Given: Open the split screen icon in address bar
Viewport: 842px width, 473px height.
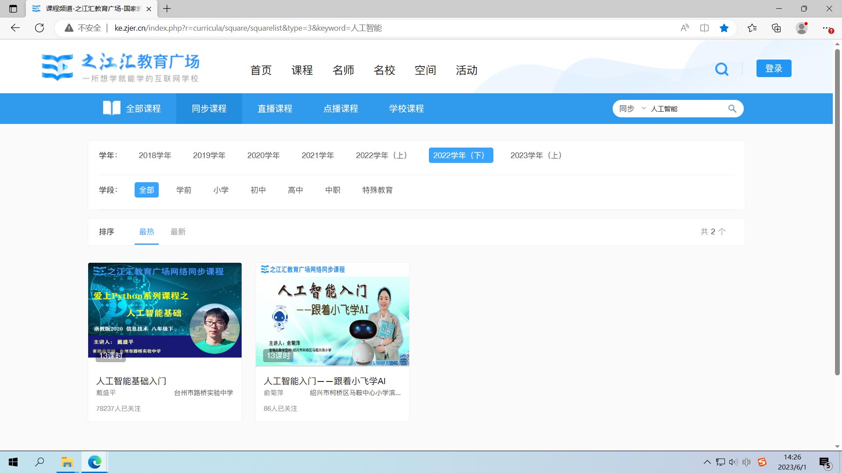Looking at the screenshot, I should coord(704,28).
